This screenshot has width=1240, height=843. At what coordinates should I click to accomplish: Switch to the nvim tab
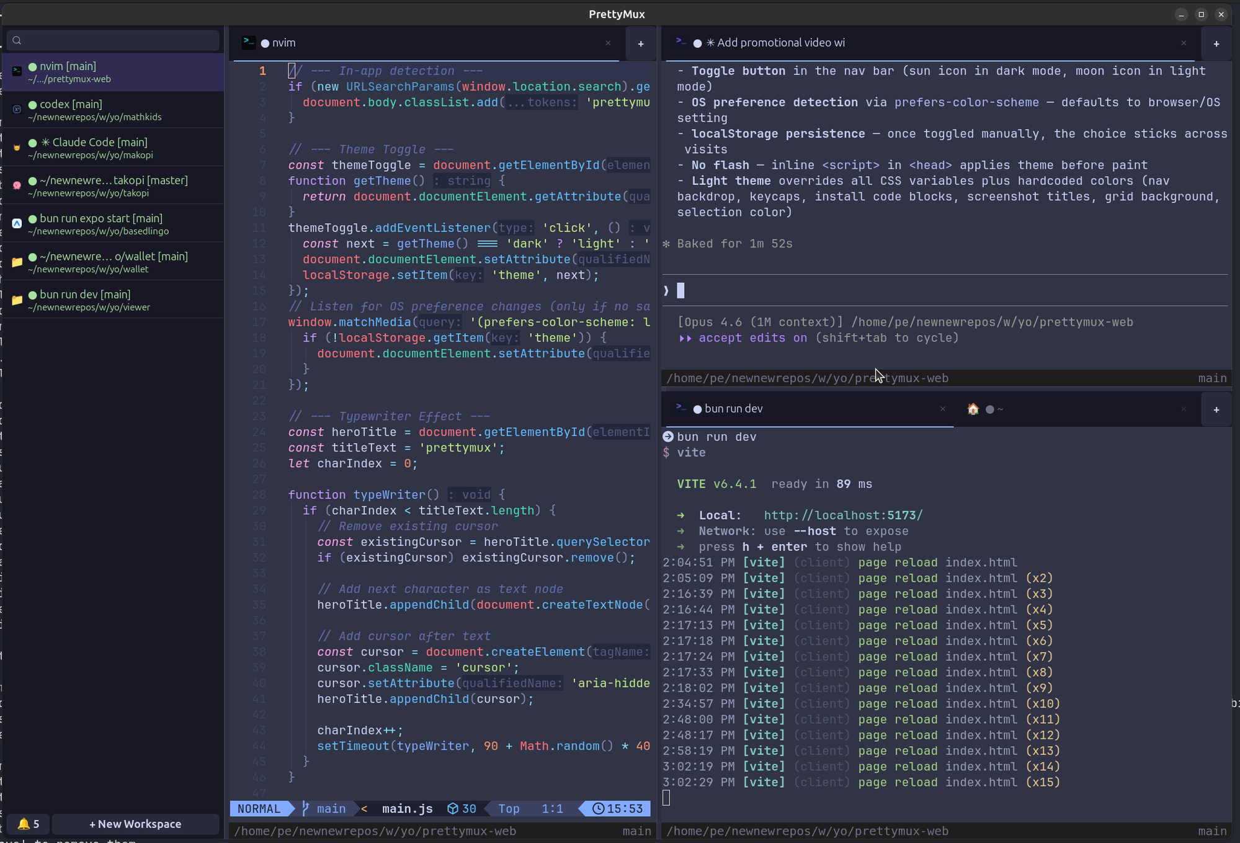(x=282, y=43)
